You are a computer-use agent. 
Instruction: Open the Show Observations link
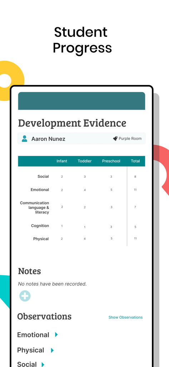[125, 318]
